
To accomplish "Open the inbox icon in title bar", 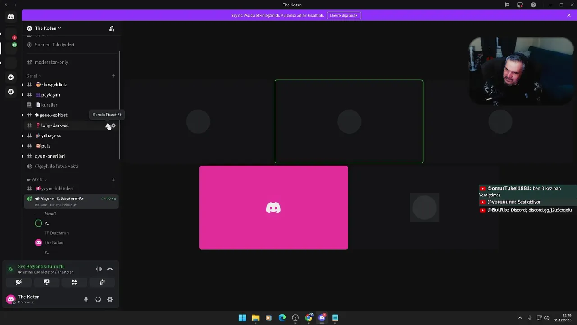I will pyautogui.click(x=520, y=5).
